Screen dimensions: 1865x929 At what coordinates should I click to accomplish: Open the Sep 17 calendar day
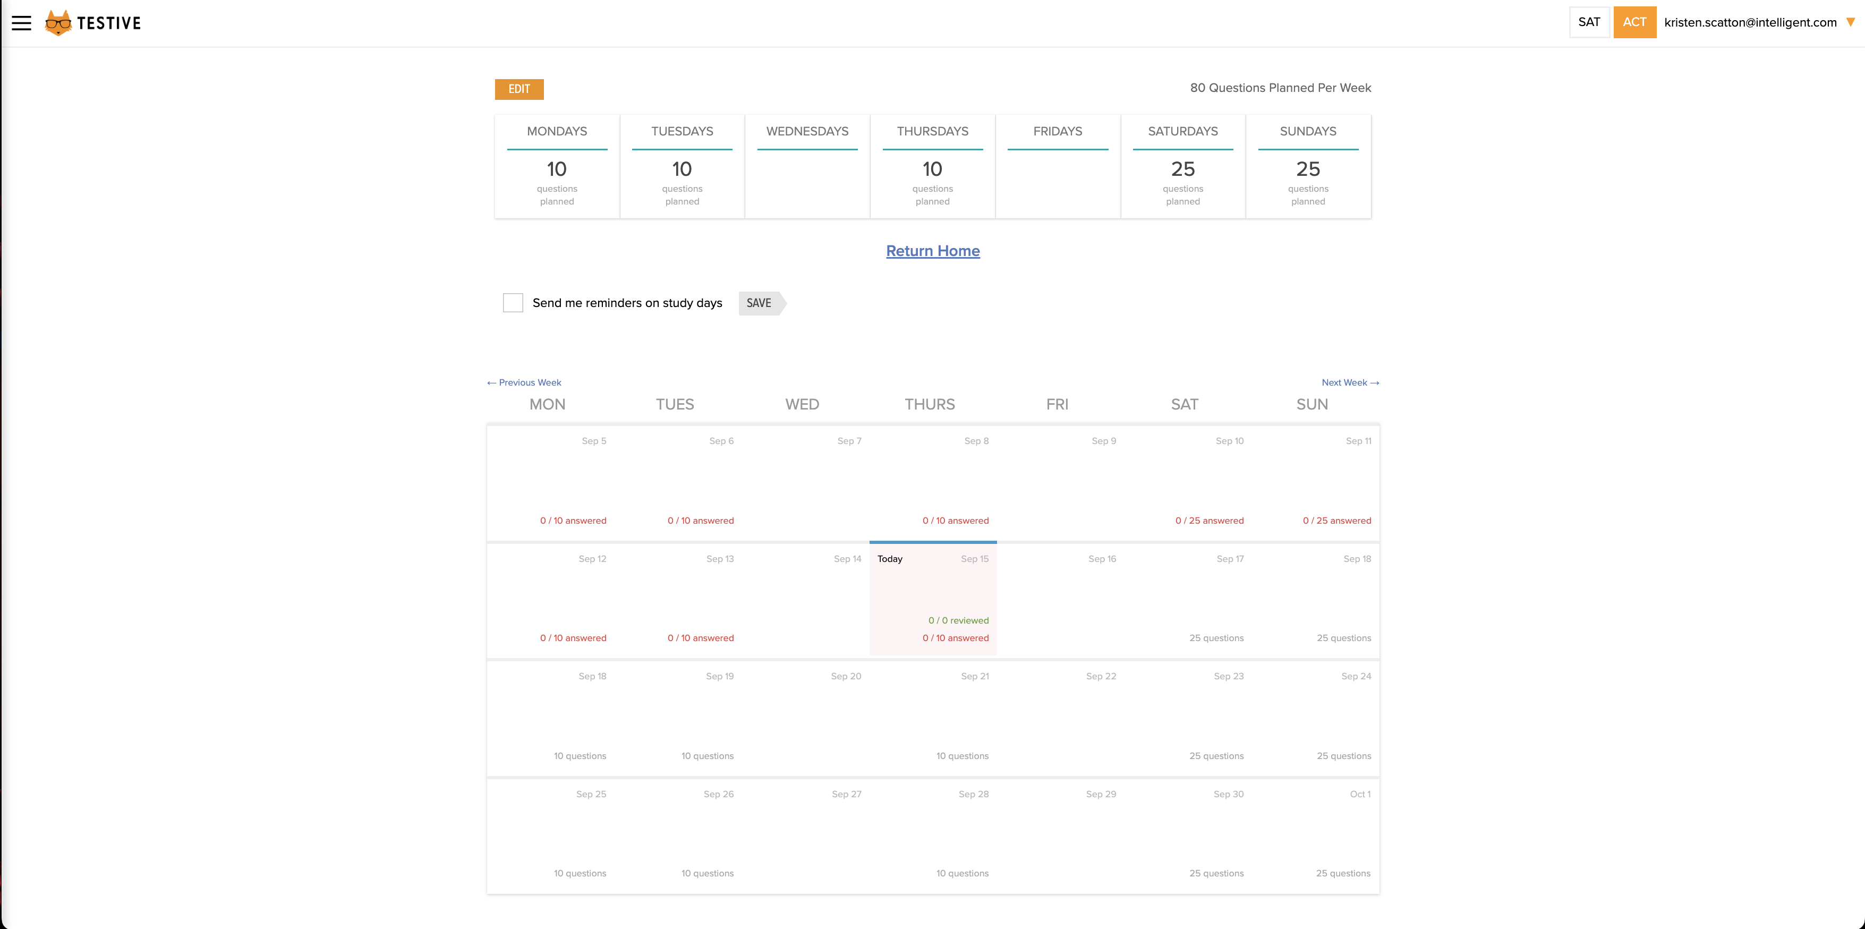click(x=1187, y=598)
